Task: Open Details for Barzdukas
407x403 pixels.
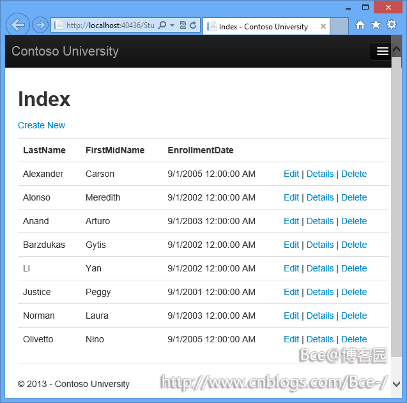Action: click(x=320, y=245)
